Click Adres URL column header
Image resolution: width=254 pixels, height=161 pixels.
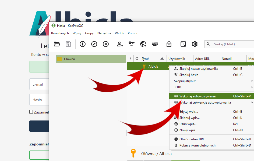coord(207,58)
